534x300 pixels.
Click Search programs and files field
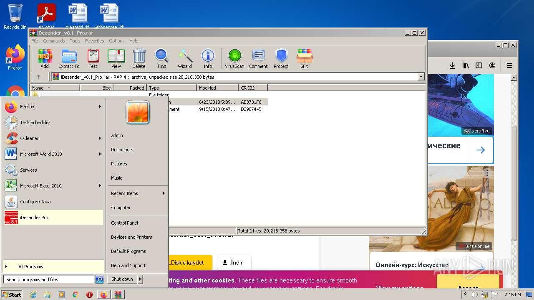tap(49, 280)
